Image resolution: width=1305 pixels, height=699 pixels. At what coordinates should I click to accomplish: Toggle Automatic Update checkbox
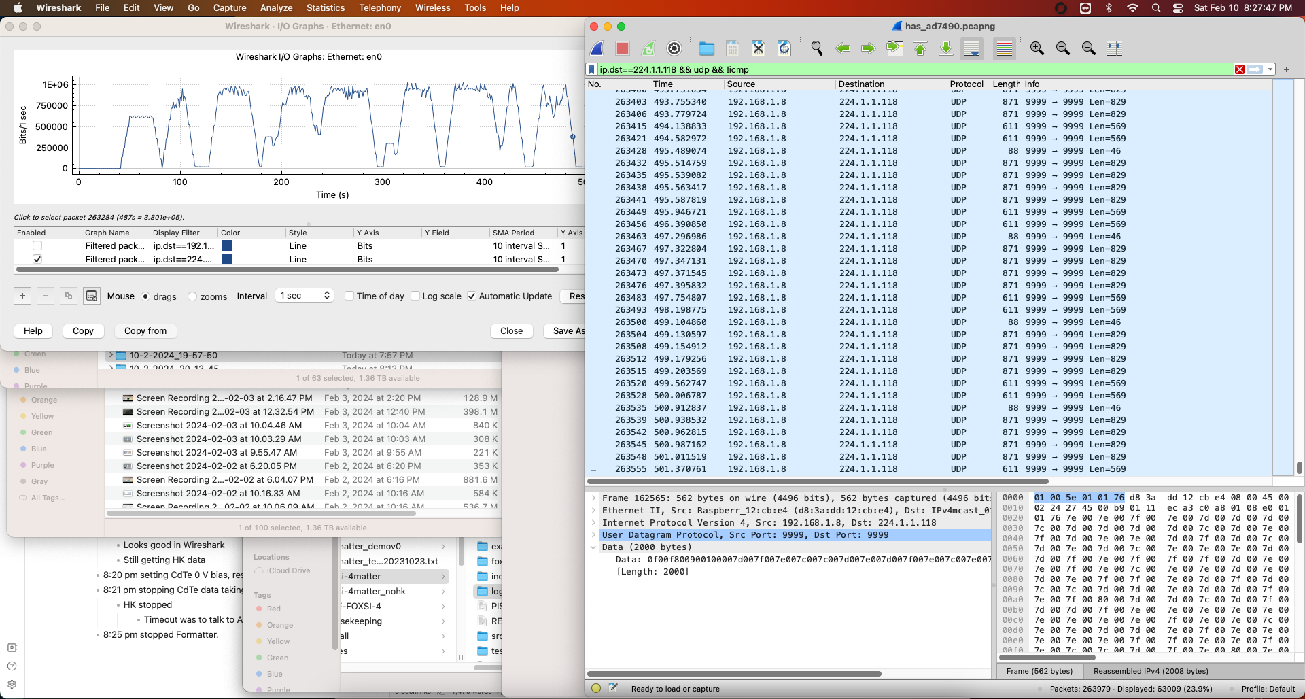472,296
